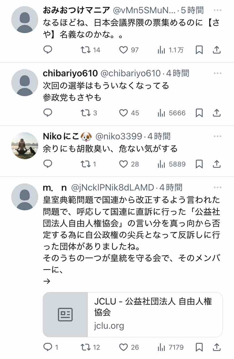Retweet the おみおつけマニア post
Viewport: 234px width, 359px height.
click(x=90, y=50)
